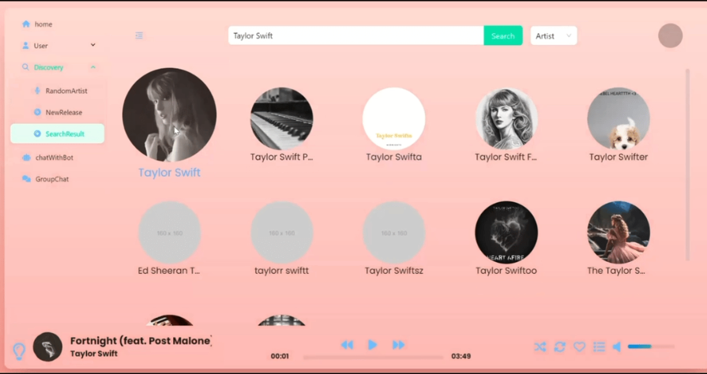Open the piano keys artist thumbnail
Image resolution: width=707 pixels, height=374 pixels.
(x=282, y=118)
